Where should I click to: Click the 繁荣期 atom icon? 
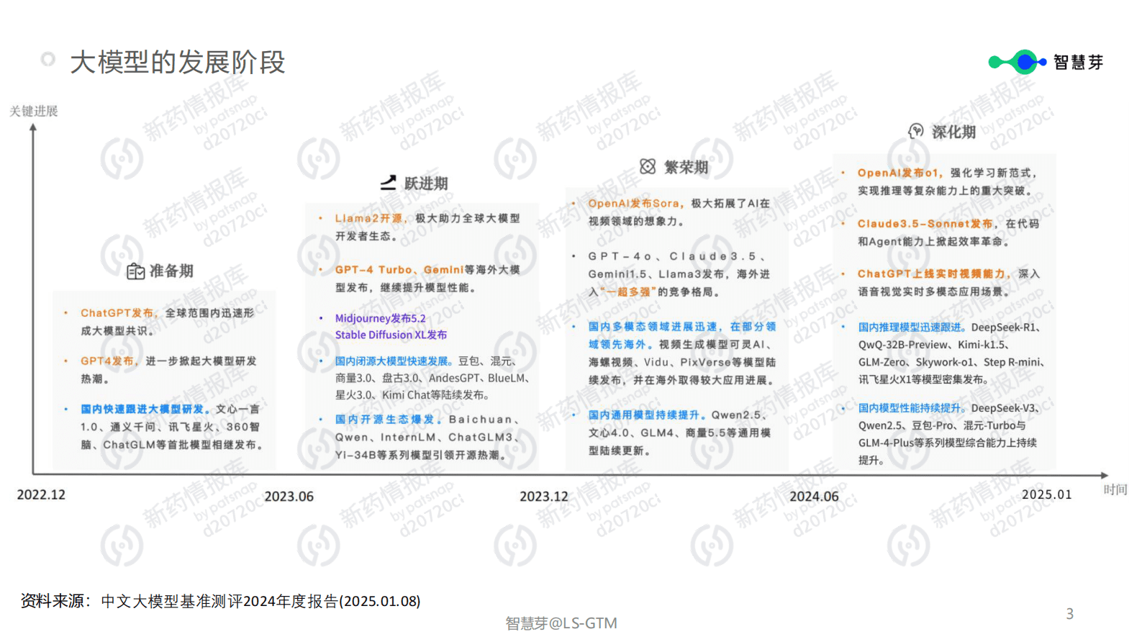coord(648,167)
